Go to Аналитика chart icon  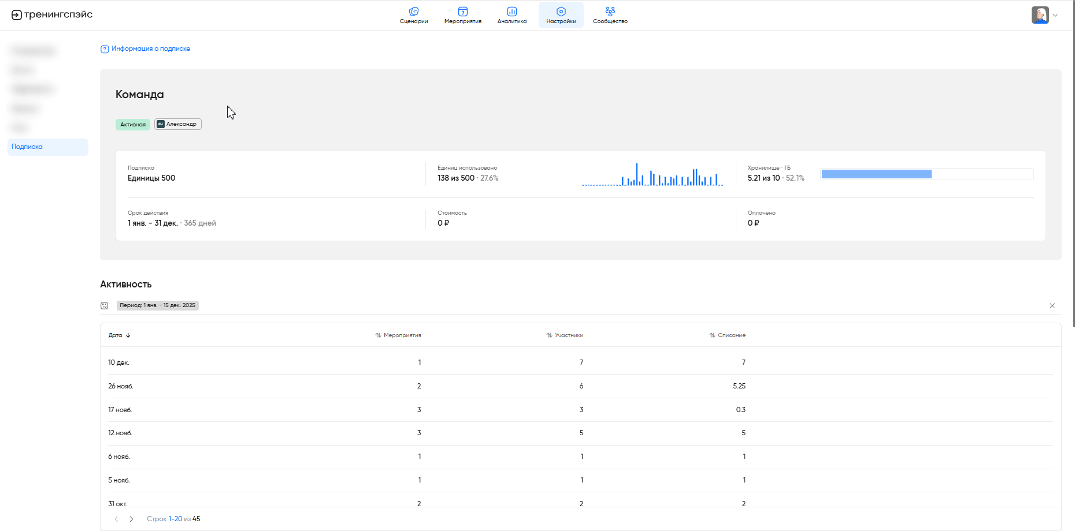tap(511, 12)
